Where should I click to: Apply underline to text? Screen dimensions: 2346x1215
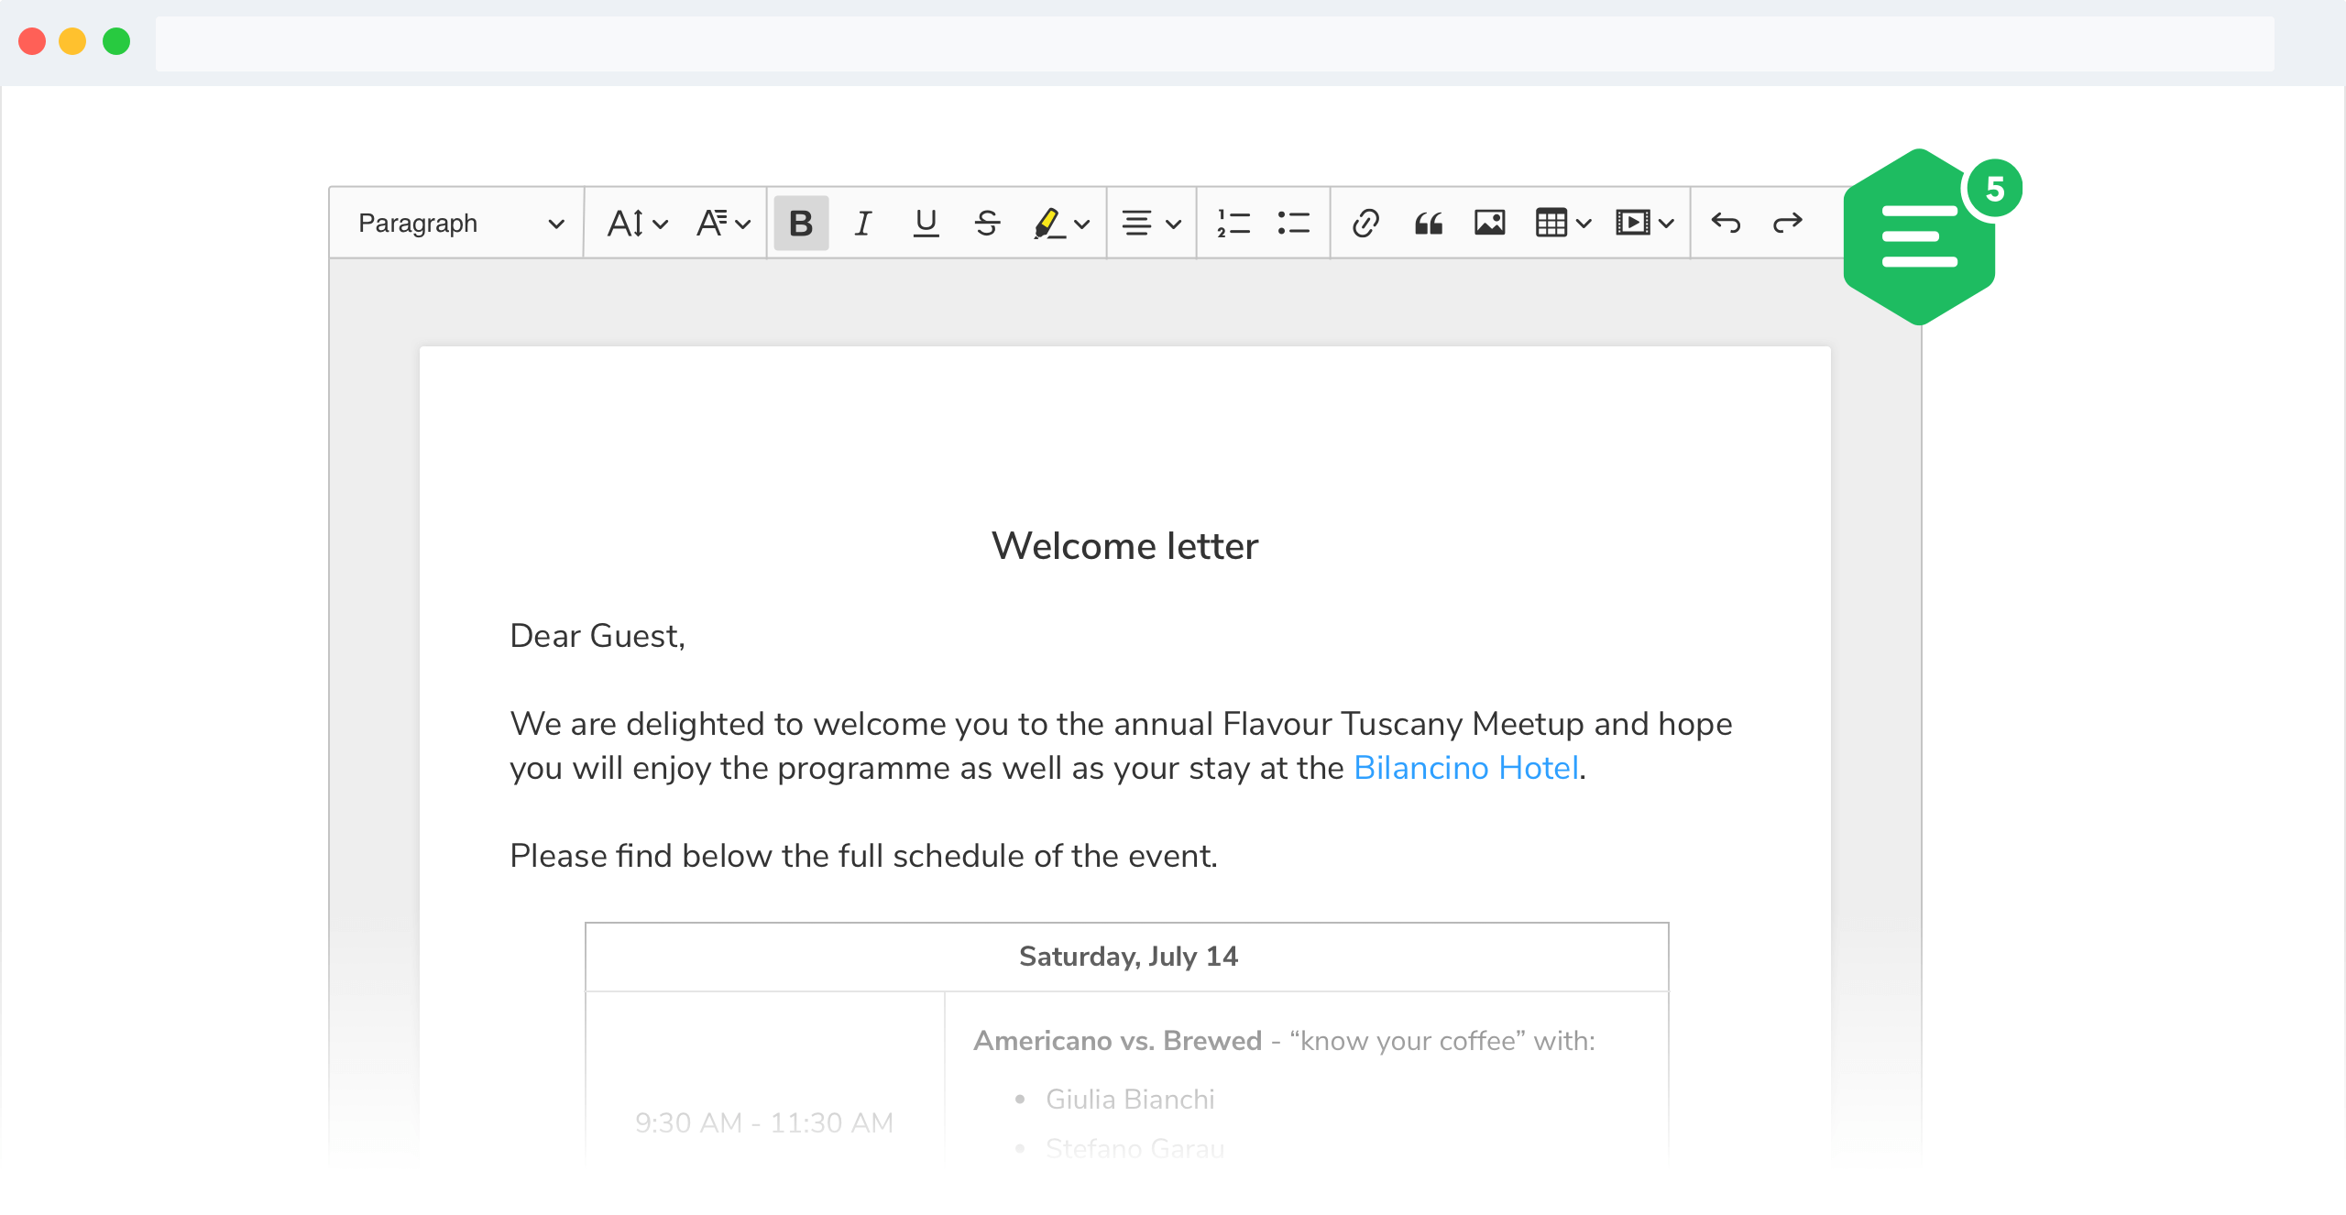pyautogui.click(x=926, y=222)
